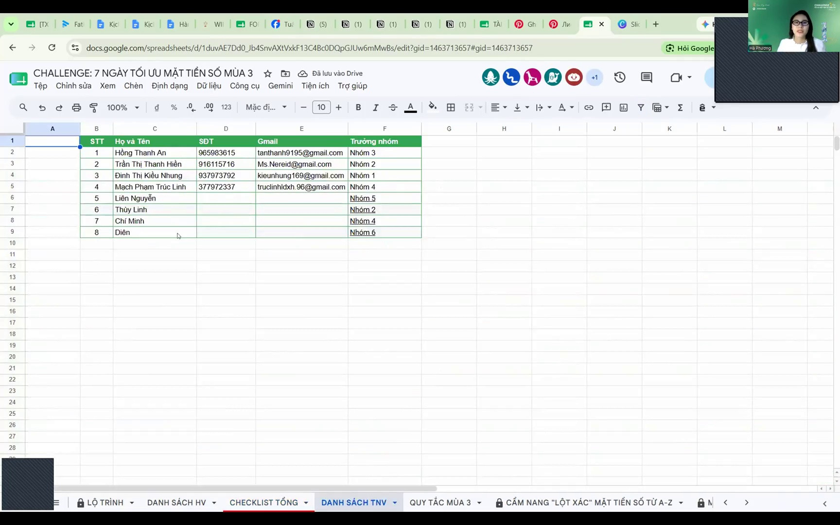Open the font family dropdown
Viewport: 840px width, 525px height.
(x=266, y=107)
